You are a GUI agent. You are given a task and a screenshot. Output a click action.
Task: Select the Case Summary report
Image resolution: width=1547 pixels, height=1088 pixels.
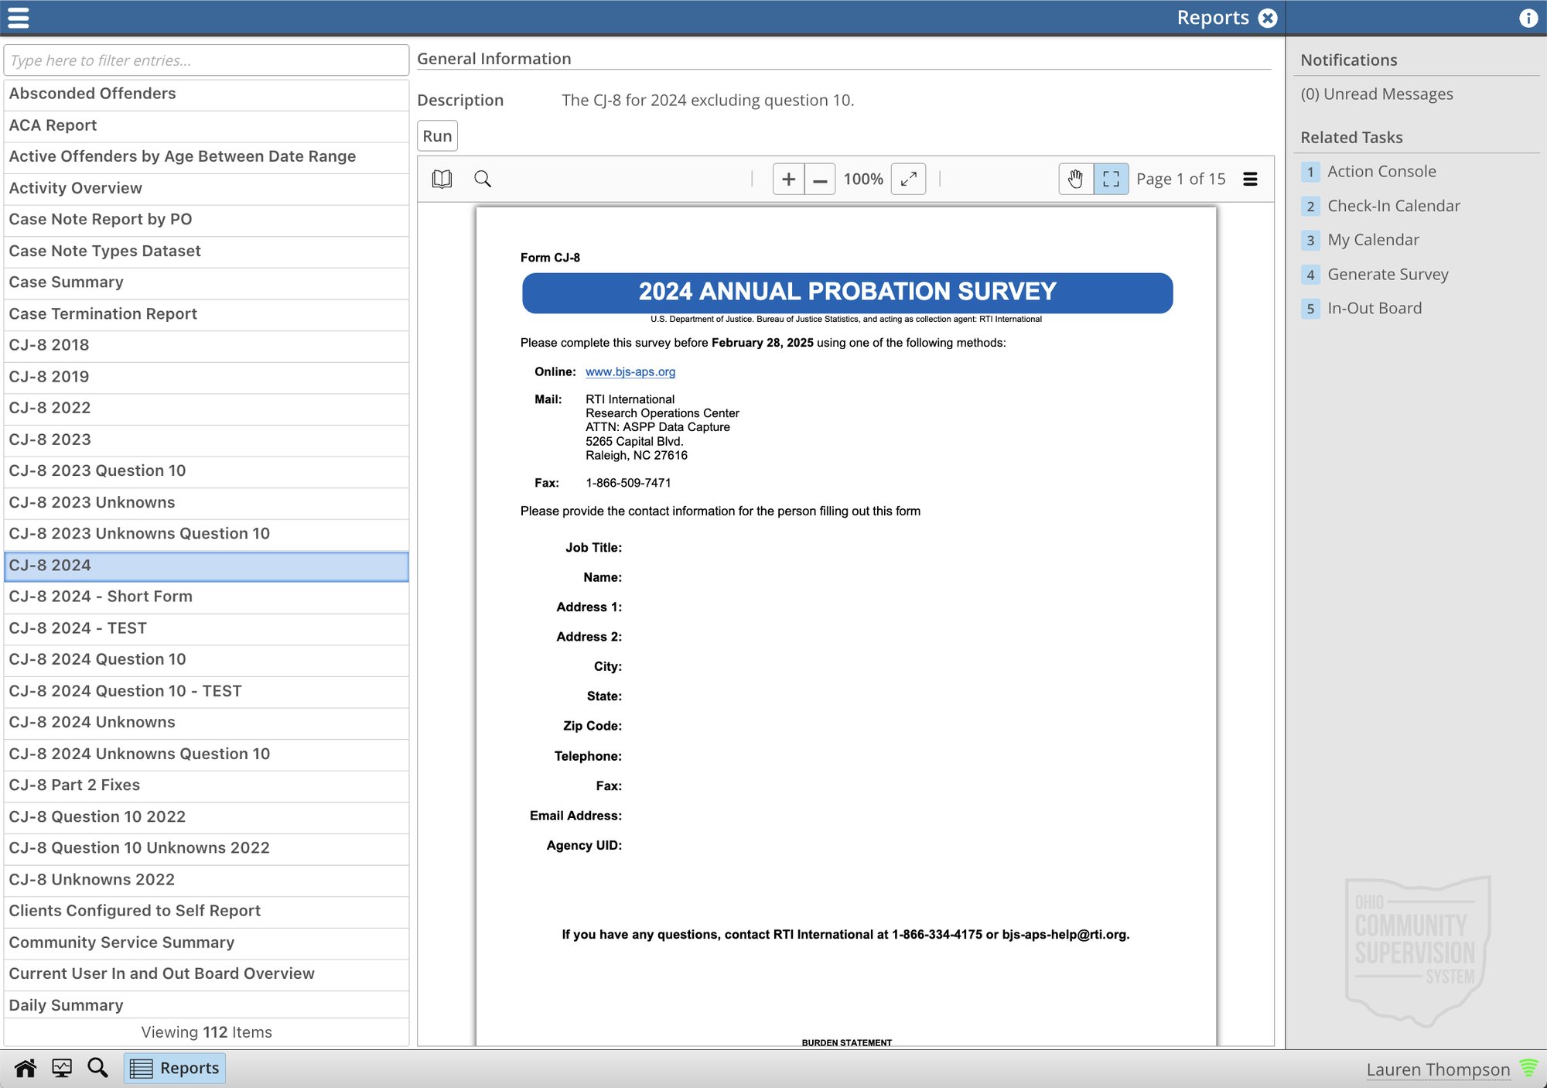[207, 282]
